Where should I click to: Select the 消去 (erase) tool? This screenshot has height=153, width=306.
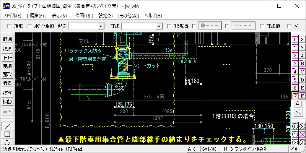click(x=7, y=83)
